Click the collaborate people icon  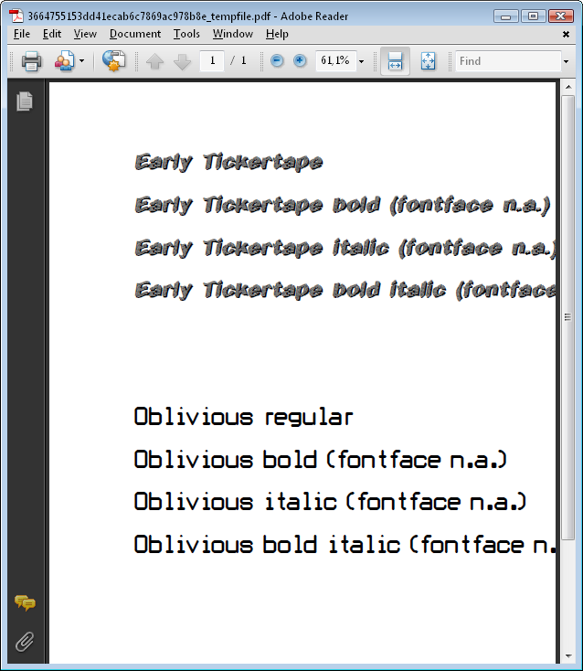click(x=64, y=61)
